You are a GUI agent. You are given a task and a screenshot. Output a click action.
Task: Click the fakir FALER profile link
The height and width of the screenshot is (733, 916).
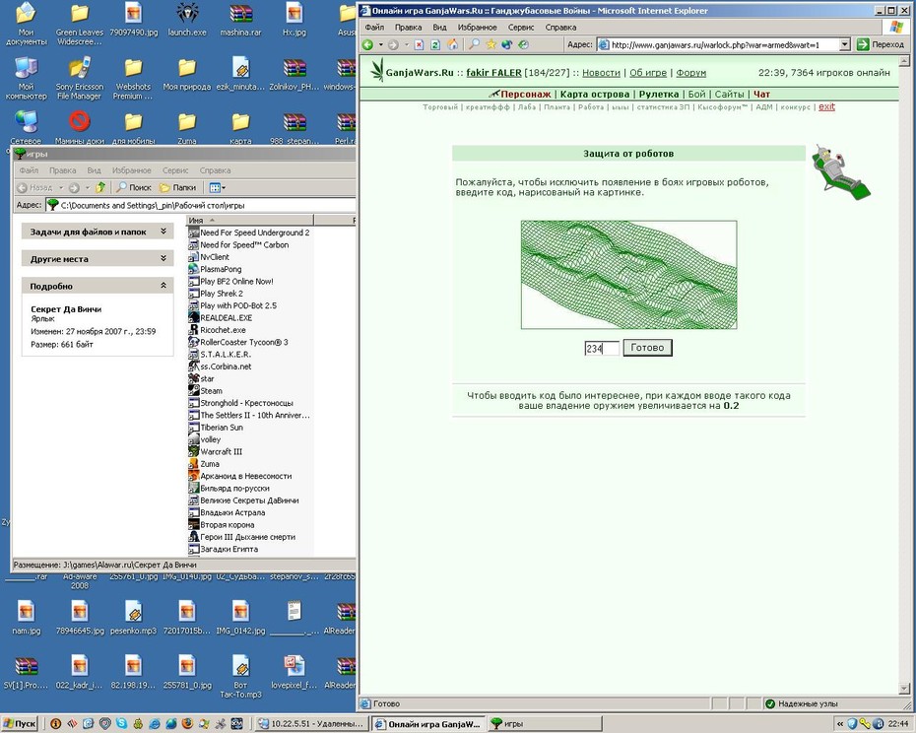pyautogui.click(x=493, y=73)
